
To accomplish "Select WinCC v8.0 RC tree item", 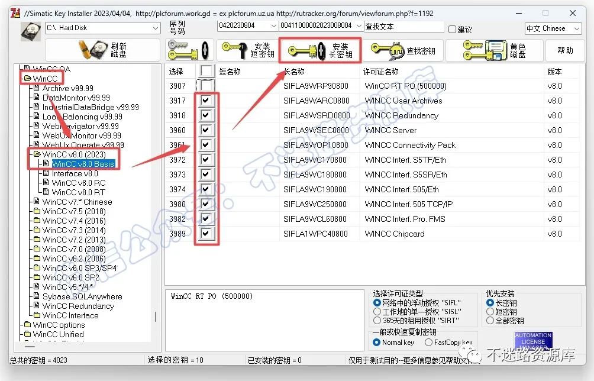I will pyautogui.click(x=79, y=183).
